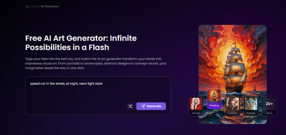Focus the prompt text box

click(98, 95)
